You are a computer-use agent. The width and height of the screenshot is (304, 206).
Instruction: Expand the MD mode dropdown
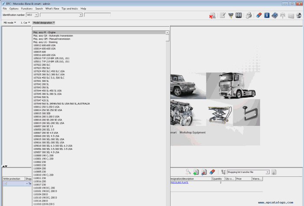point(10,23)
